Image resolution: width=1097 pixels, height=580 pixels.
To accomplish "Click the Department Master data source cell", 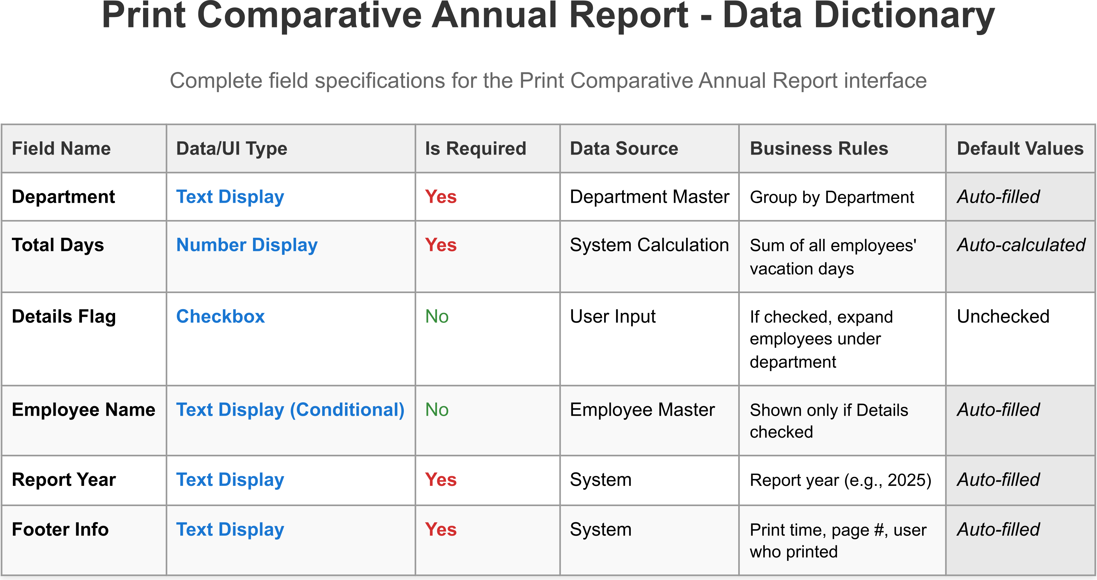I will pos(649,197).
